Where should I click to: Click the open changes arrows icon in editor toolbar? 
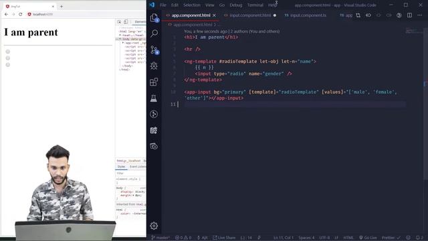(x=368, y=15)
